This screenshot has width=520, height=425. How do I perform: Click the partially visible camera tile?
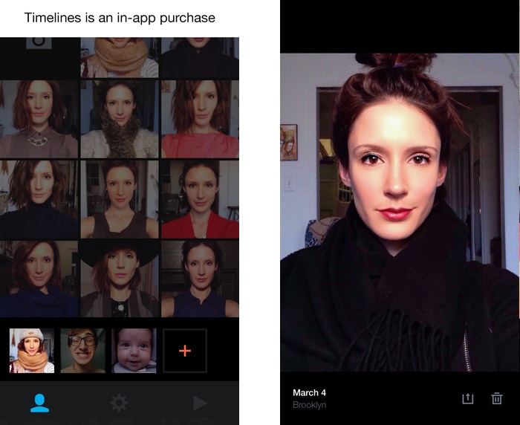[39, 57]
